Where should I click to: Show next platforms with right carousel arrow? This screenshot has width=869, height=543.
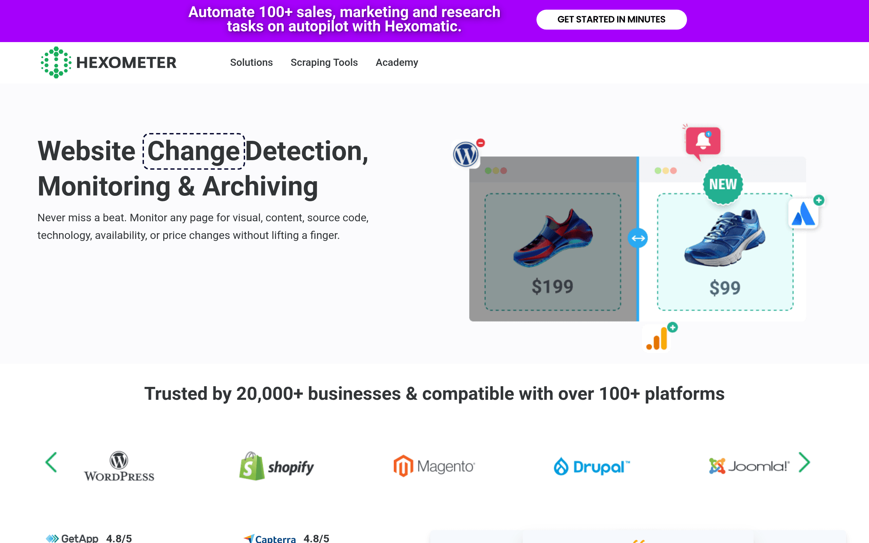pyautogui.click(x=805, y=462)
